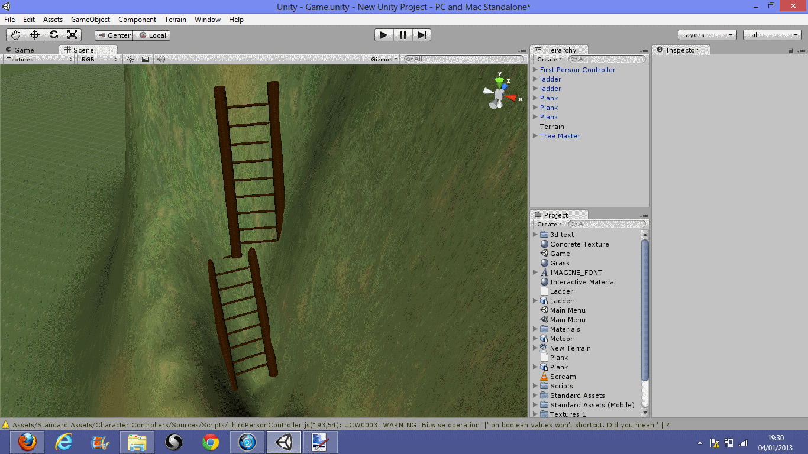
Task: Expand the Materials folder in Project
Action: 535,329
